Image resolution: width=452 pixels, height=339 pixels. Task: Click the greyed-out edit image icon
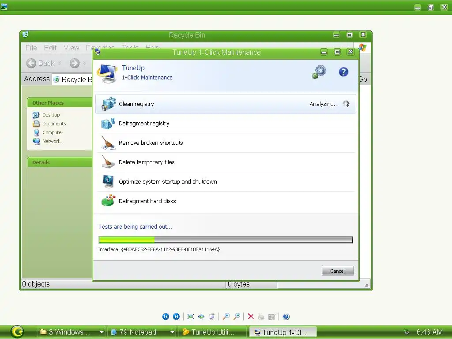pyautogui.click(x=271, y=316)
